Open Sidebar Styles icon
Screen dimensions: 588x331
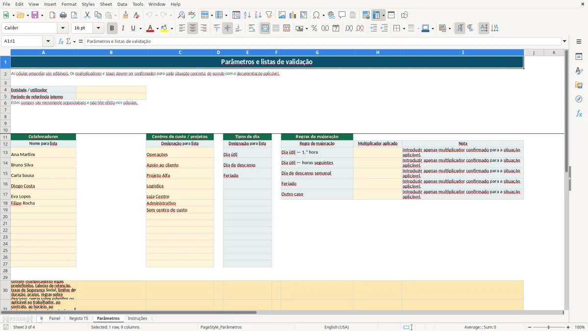579,71
